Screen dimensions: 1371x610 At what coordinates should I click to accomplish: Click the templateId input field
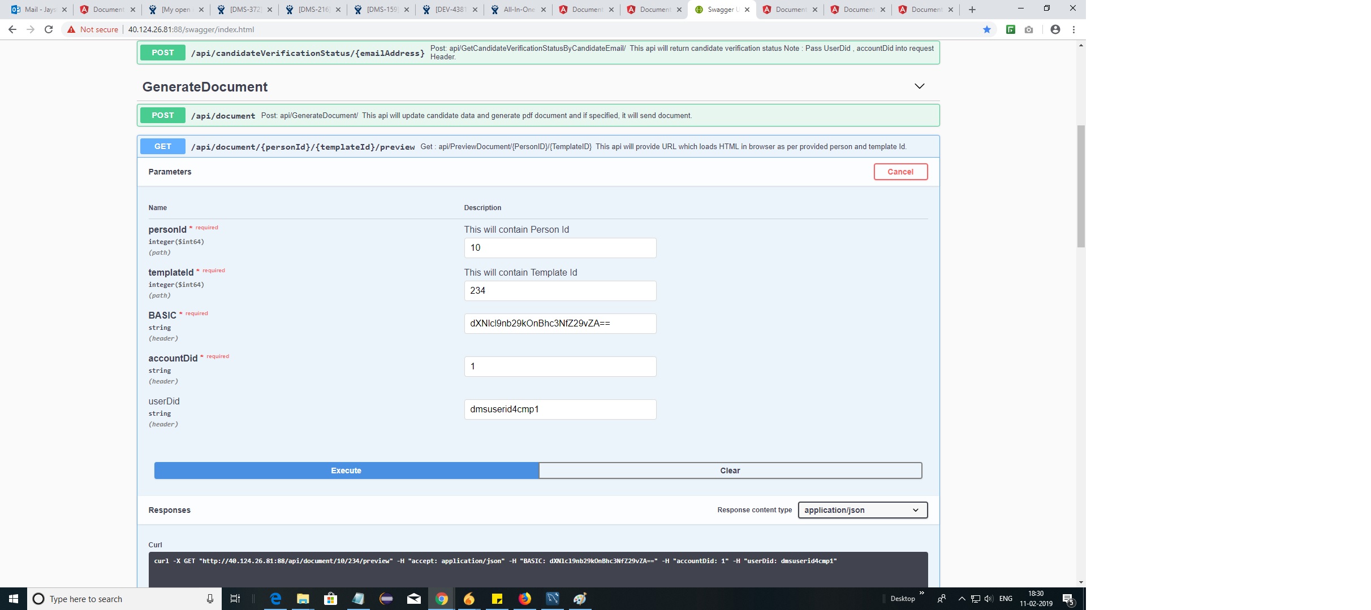coord(560,291)
